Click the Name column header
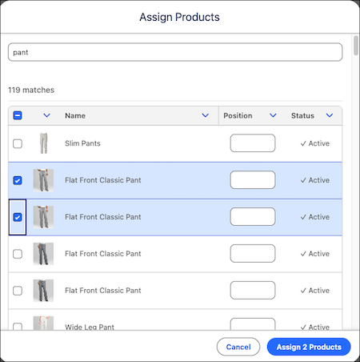 click(x=75, y=115)
